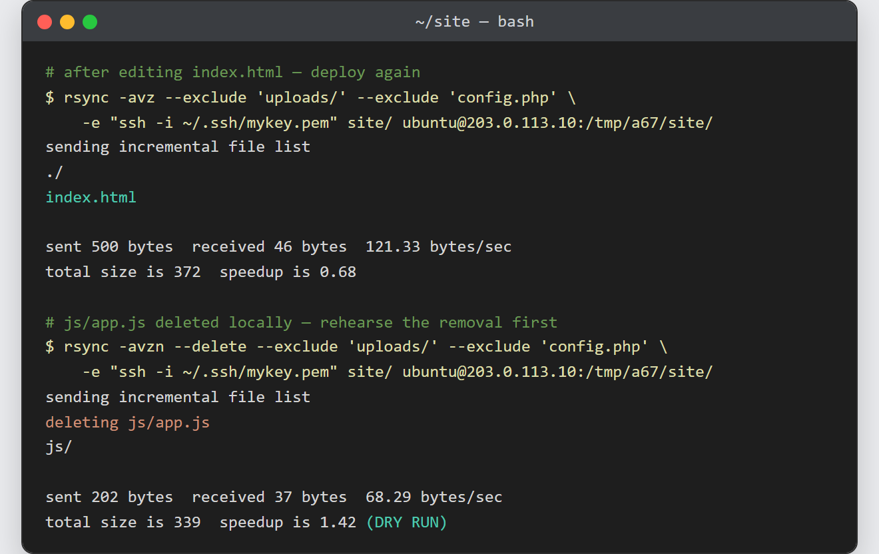
Task: Click the 'js/' output line
Action: [x=59, y=447]
